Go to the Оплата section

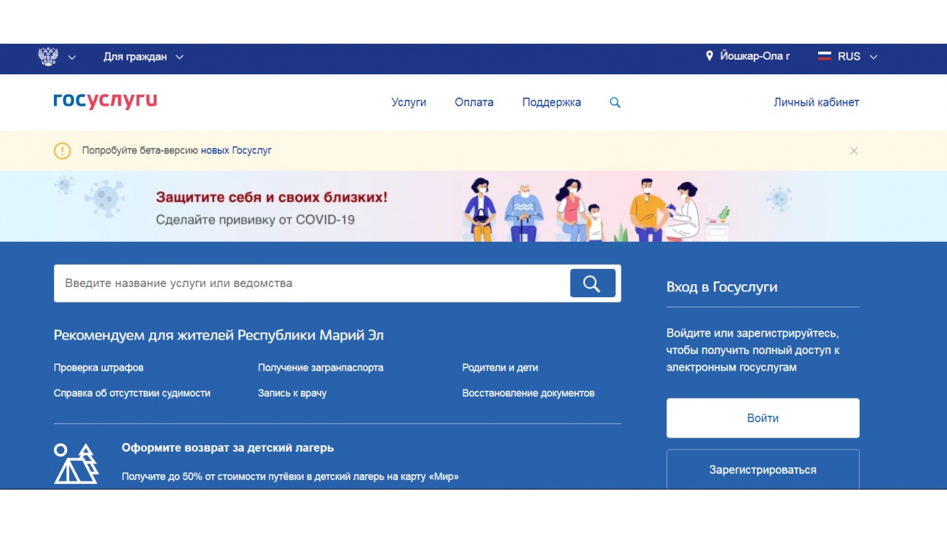pos(474,103)
